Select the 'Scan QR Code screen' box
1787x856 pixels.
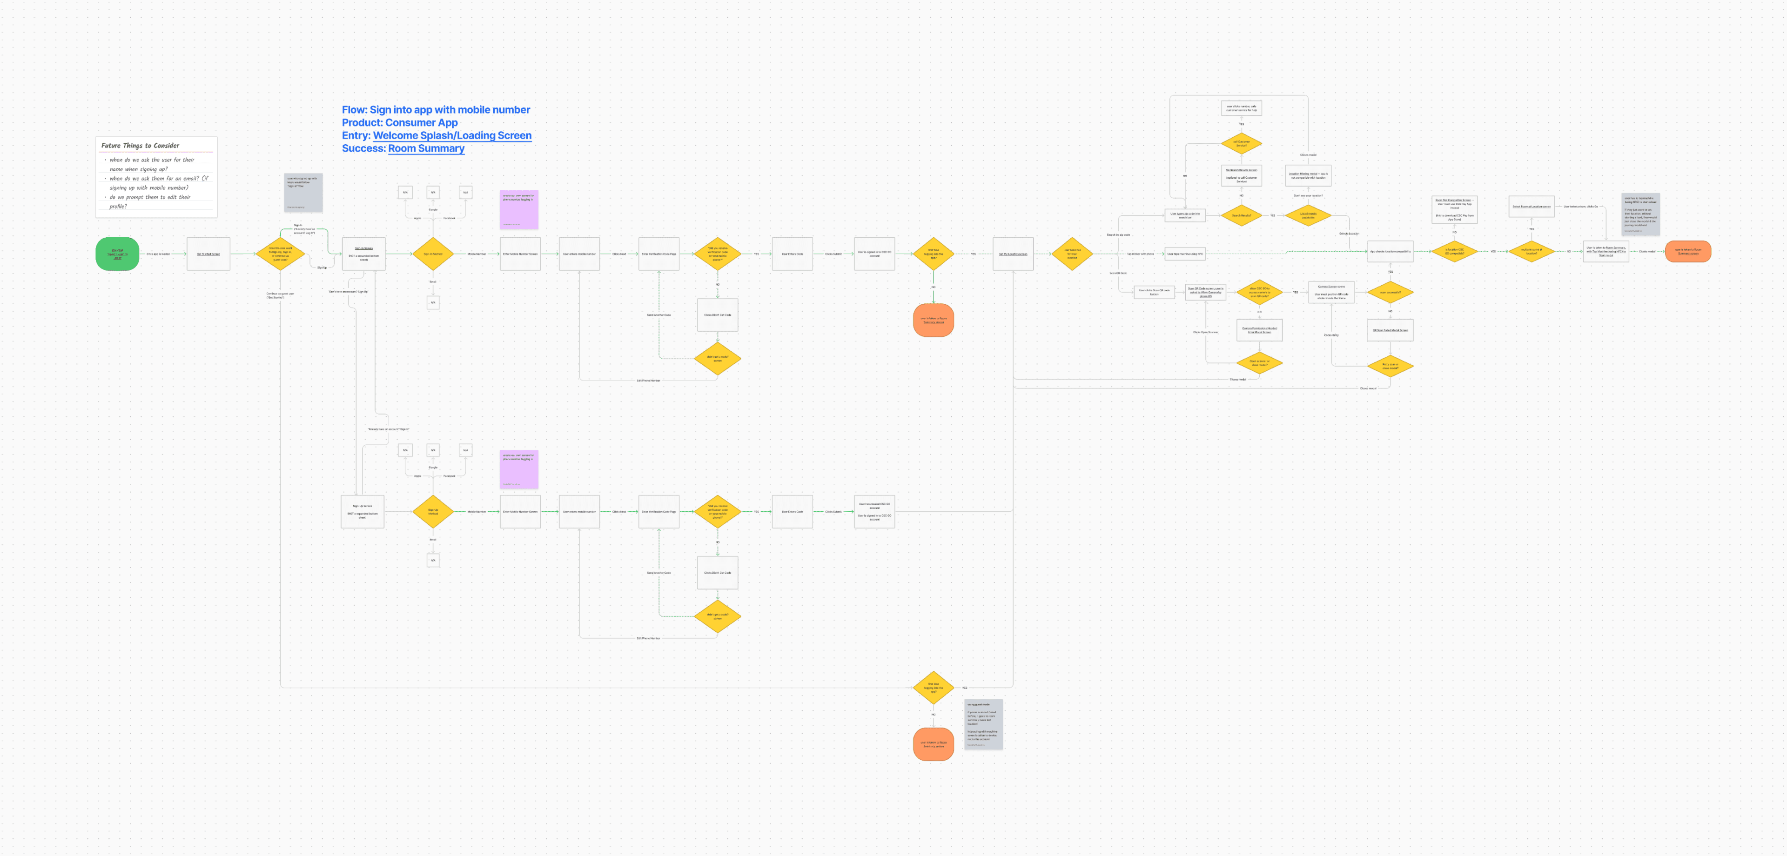click(x=1206, y=293)
